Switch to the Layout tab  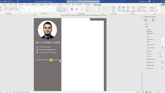tap(27, 4)
